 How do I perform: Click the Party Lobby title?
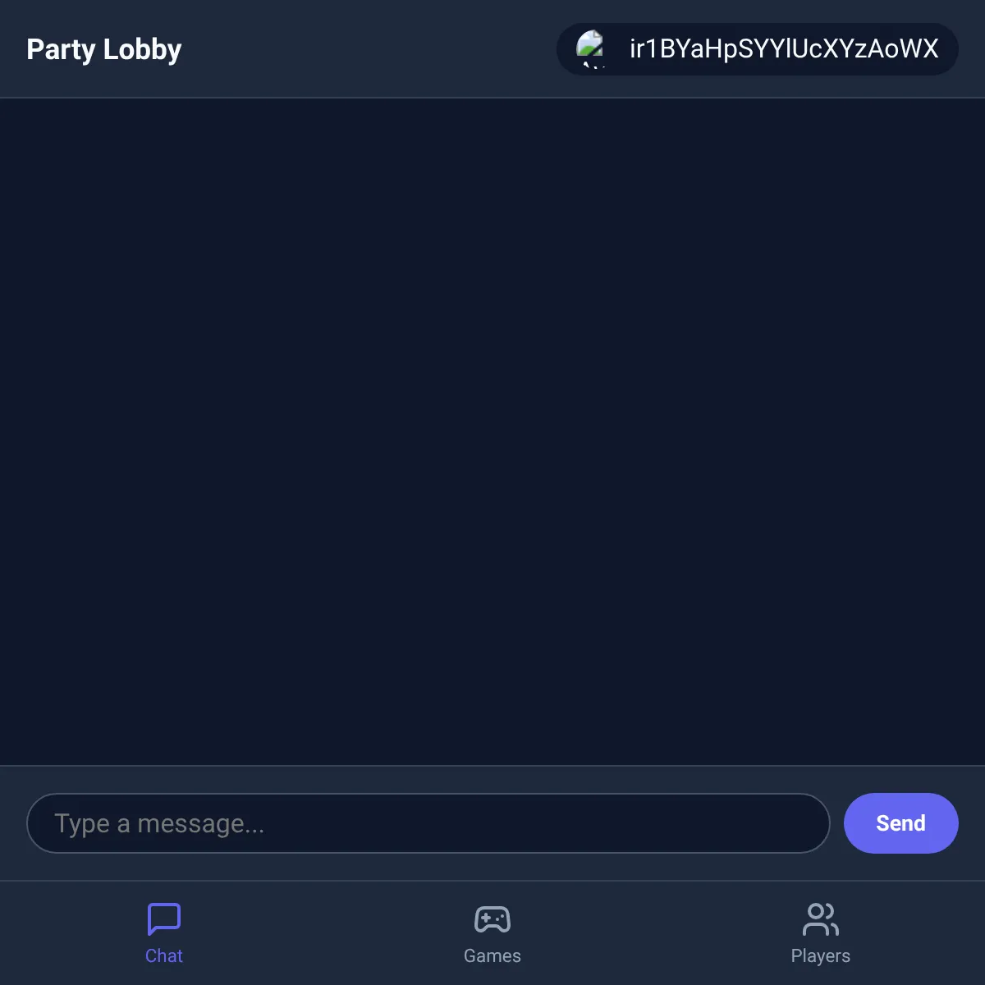point(104,49)
